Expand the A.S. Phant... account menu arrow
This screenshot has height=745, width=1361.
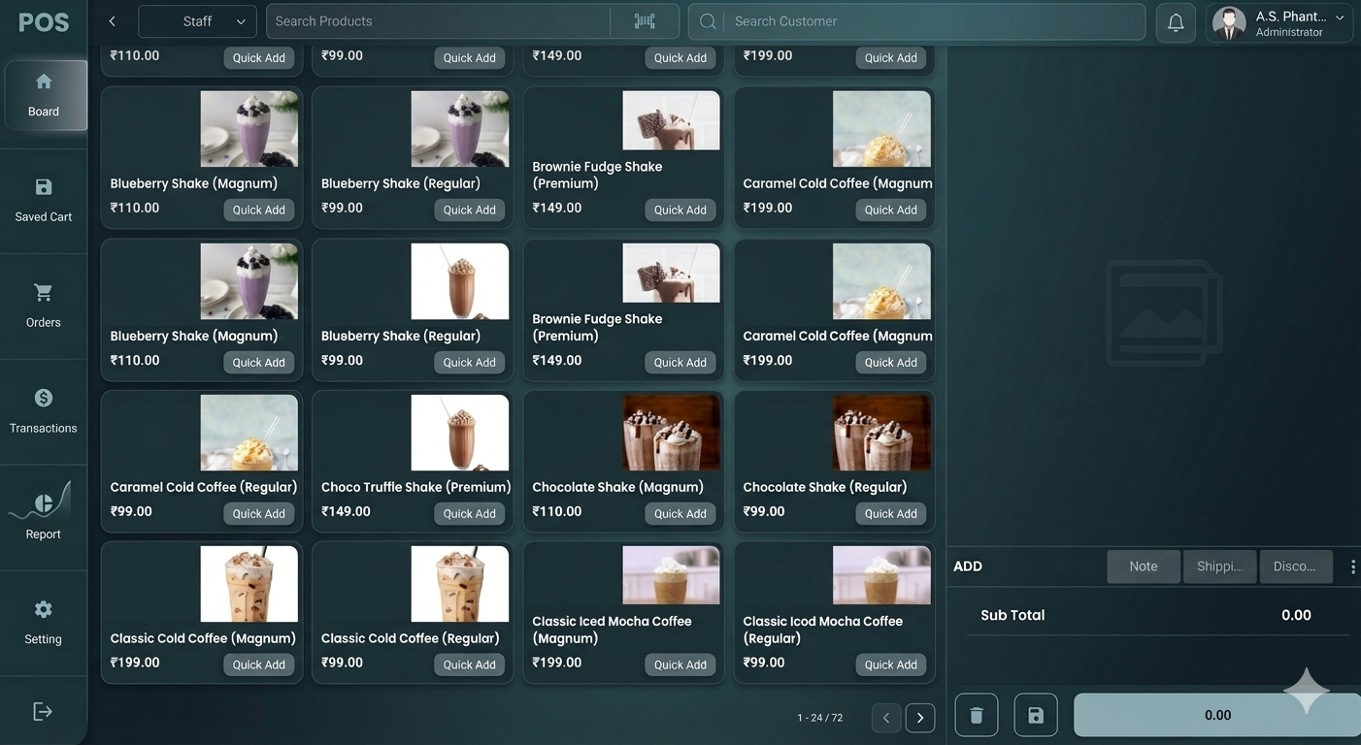(x=1340, y=17)
